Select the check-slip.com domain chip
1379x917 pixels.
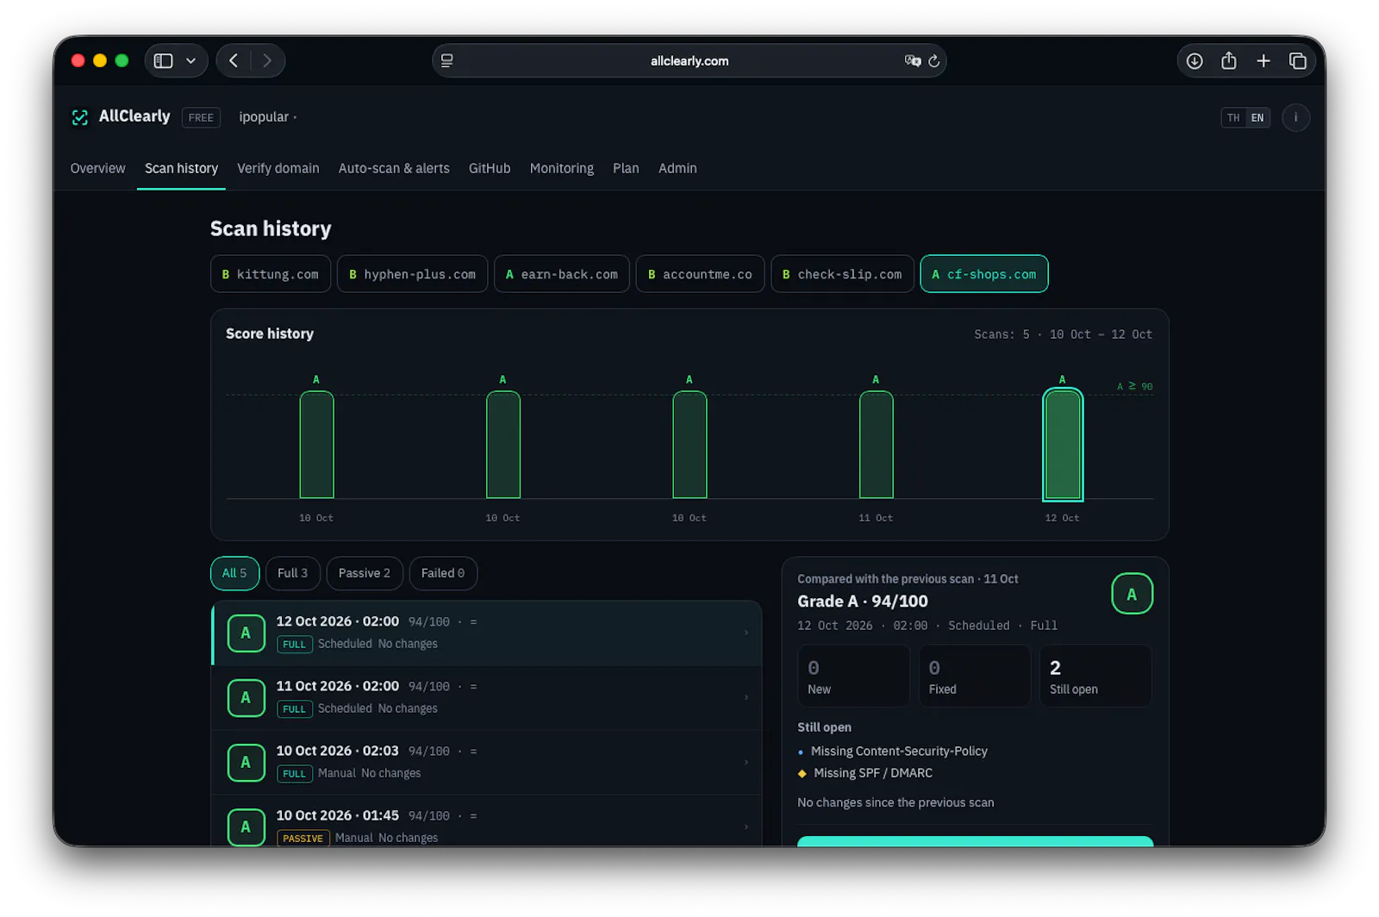pyautogui.click(x=843, y=274)
